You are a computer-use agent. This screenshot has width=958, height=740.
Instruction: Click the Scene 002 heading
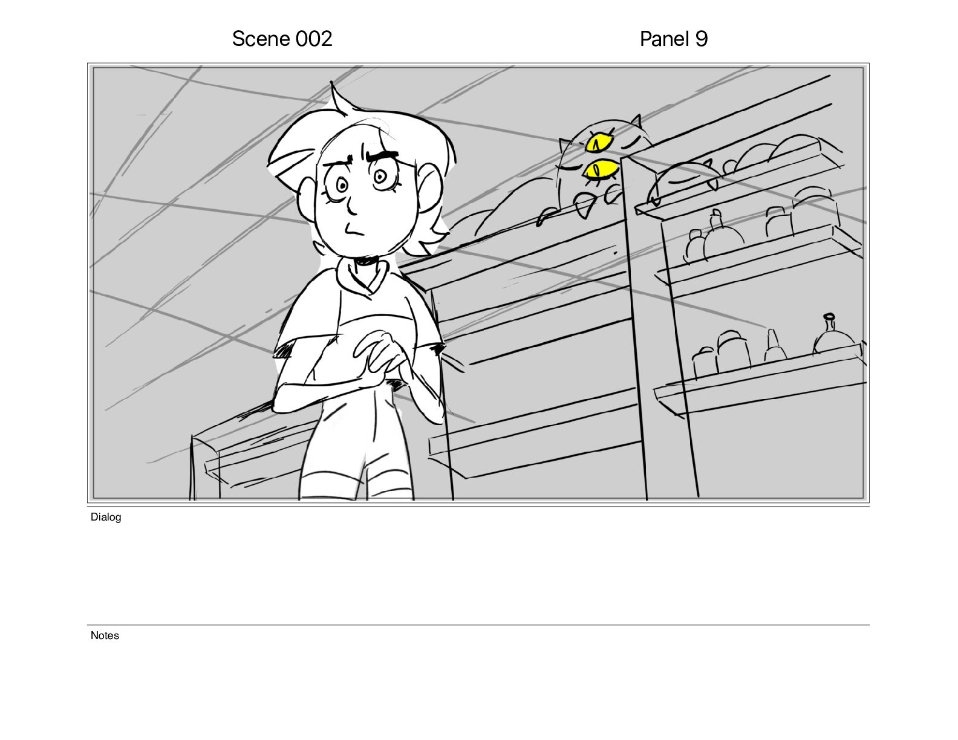coord(282,39)
